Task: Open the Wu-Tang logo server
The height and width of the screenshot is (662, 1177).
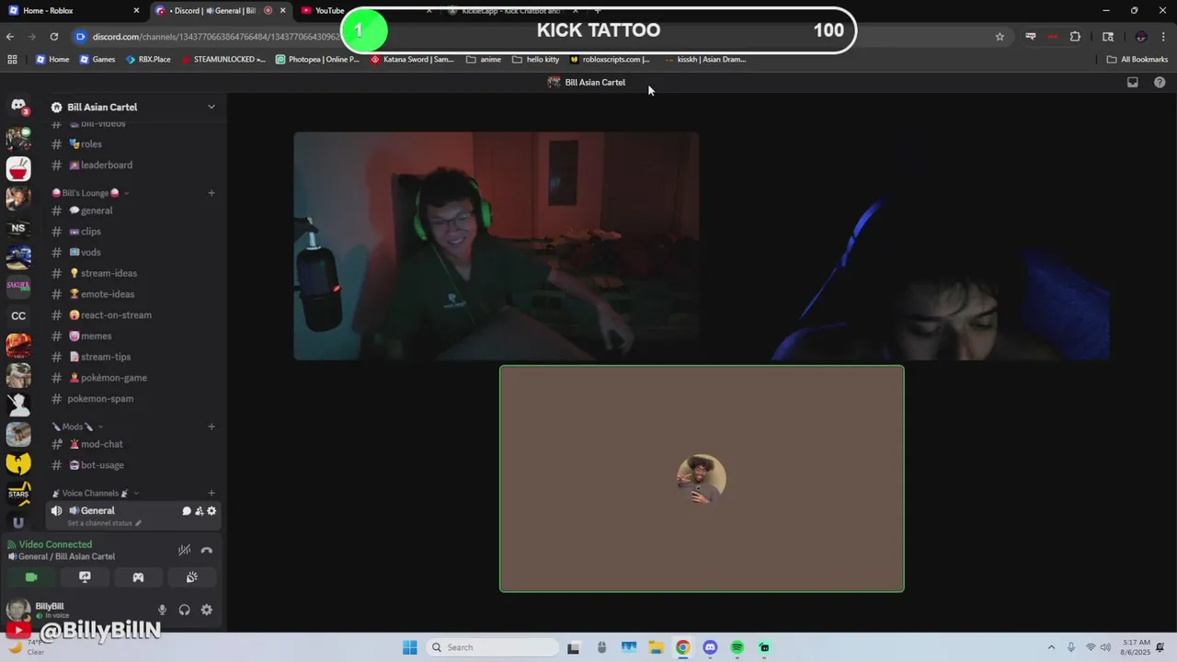Action: coord(18,463)
